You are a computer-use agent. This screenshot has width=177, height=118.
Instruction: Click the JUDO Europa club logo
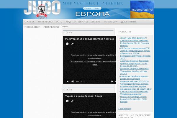point(42,9)
